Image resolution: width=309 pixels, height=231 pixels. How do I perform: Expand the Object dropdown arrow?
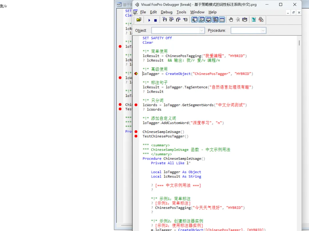[202, 31]
